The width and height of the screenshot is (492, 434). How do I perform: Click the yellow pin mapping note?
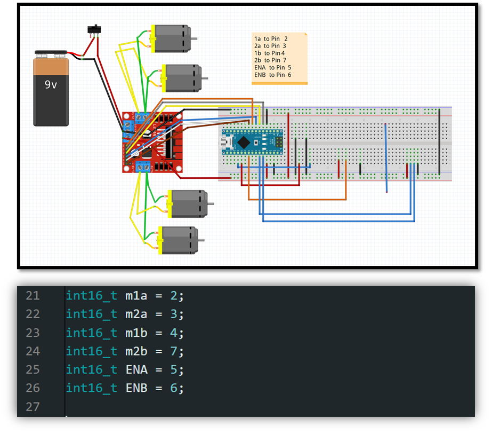[x=279, y=58]
